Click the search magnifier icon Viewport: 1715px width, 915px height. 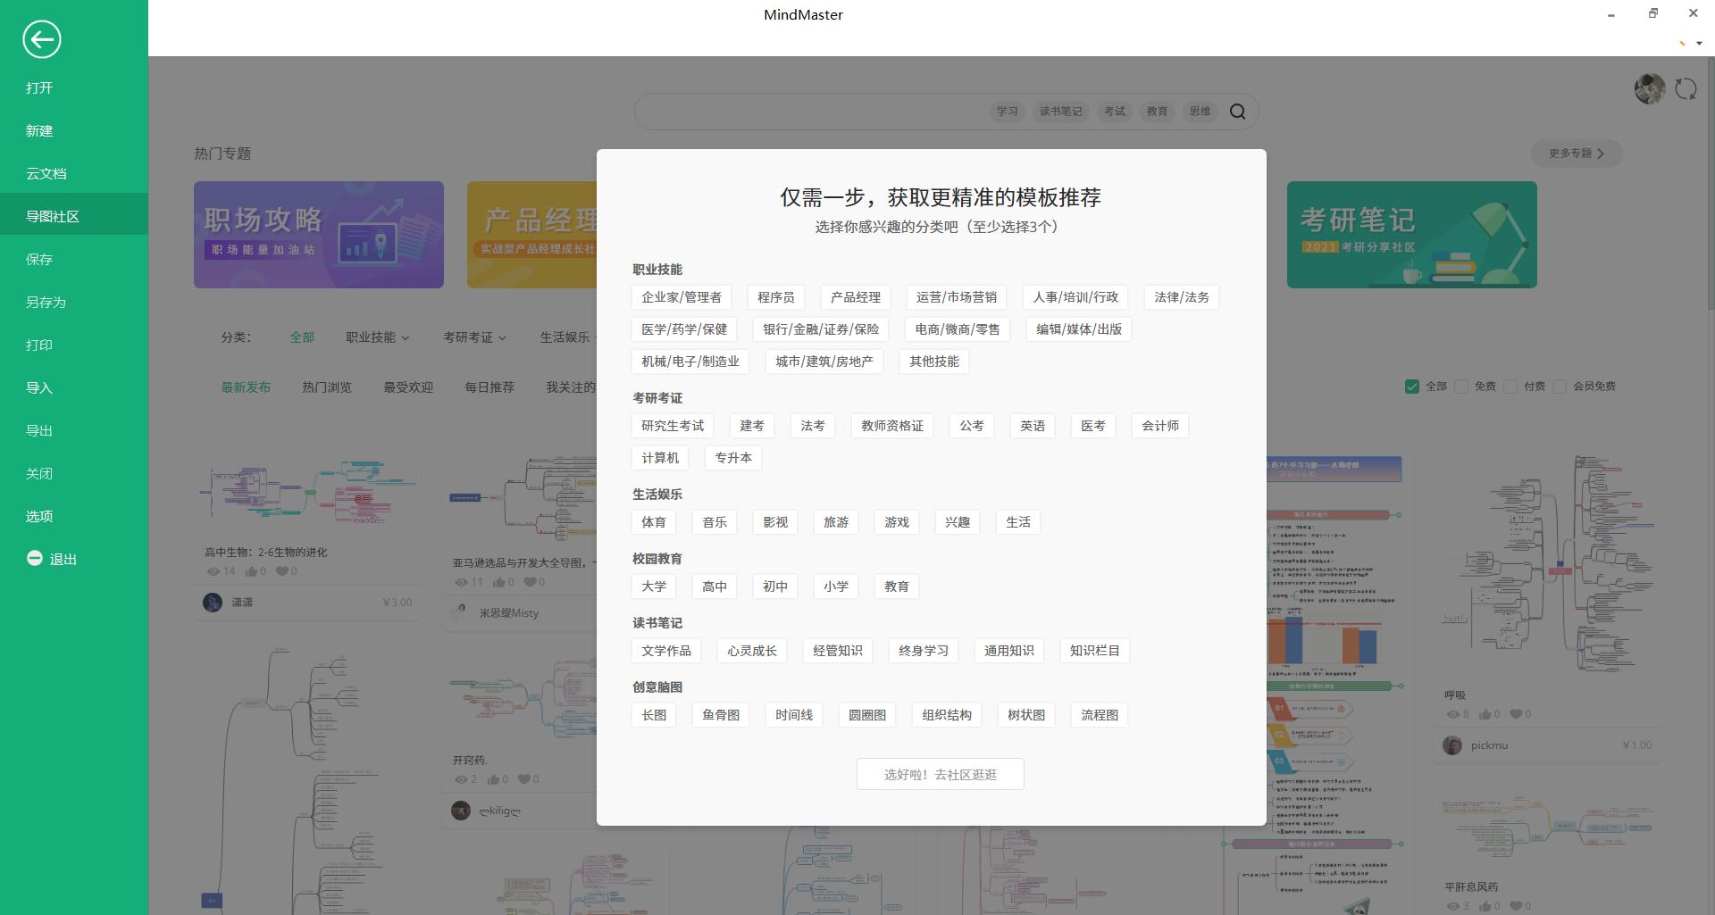click(x=1238, y=112)
